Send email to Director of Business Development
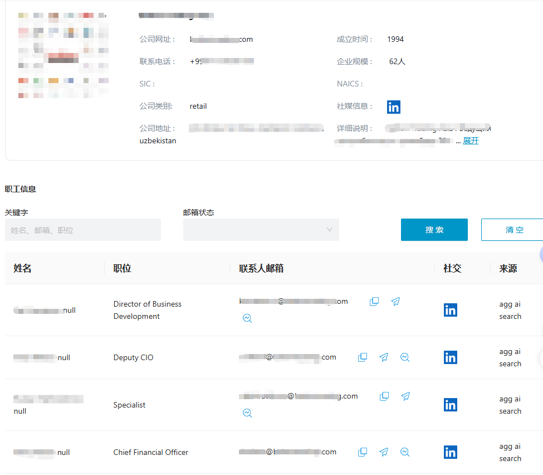Screen dimensions: 543x475 [395, 302]
